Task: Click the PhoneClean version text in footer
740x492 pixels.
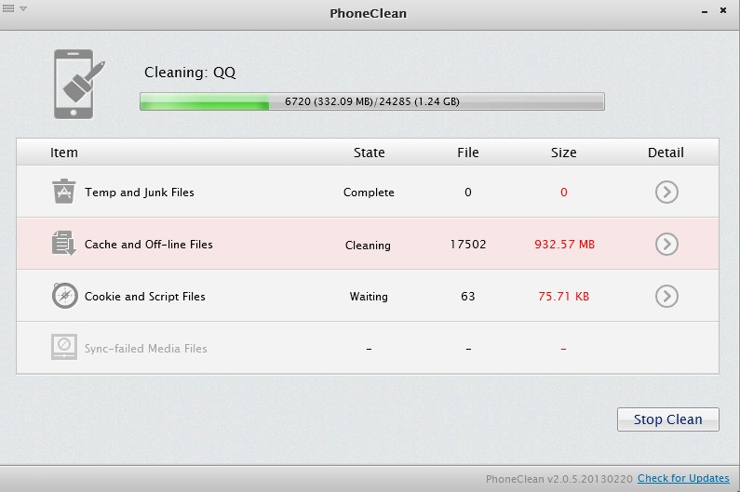Action: pos(558,479)
